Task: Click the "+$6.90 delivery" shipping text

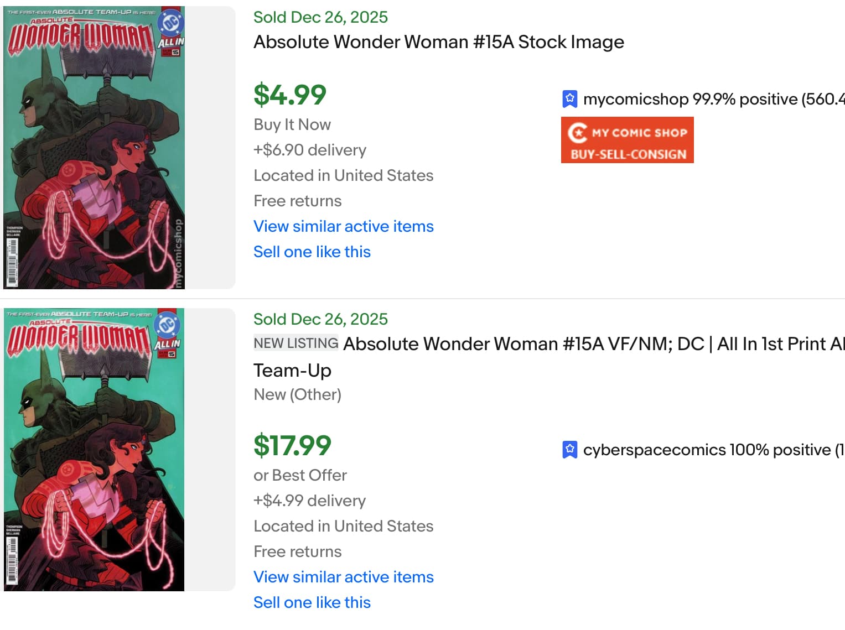Action: point(310,150)
